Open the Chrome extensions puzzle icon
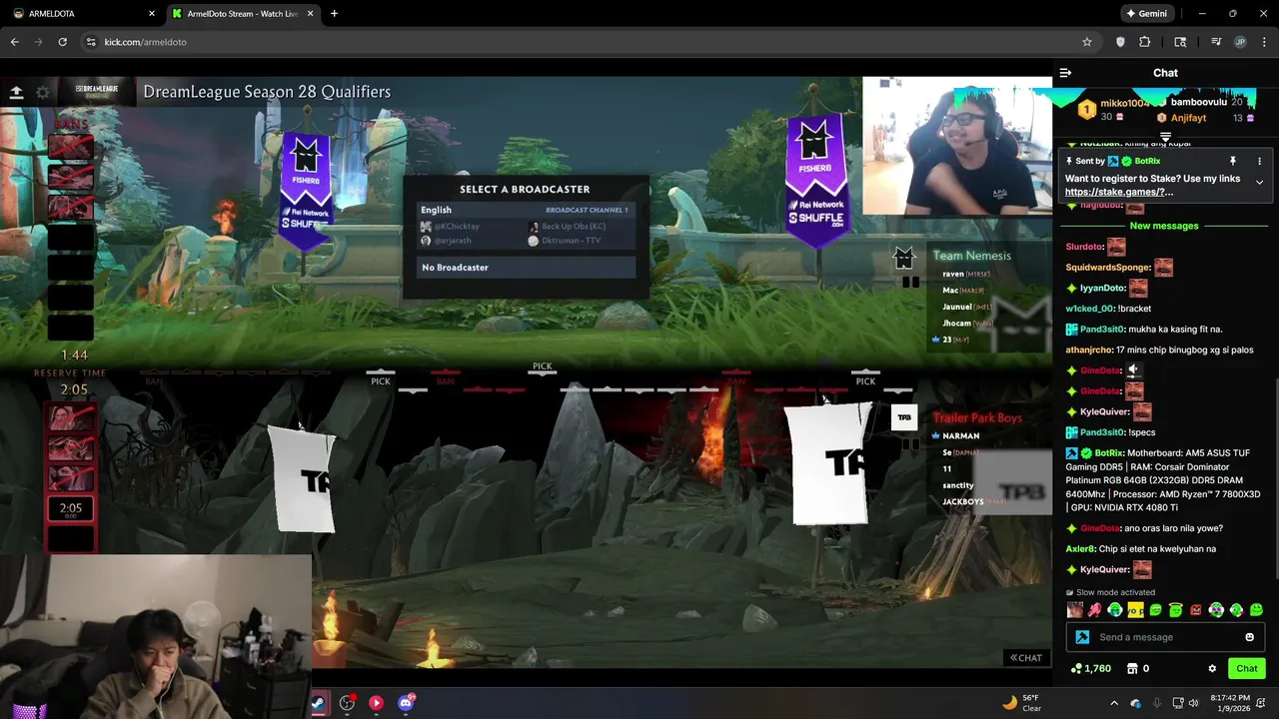The width and height of the screenshot is (1279, 719). tap(1144, 42)
